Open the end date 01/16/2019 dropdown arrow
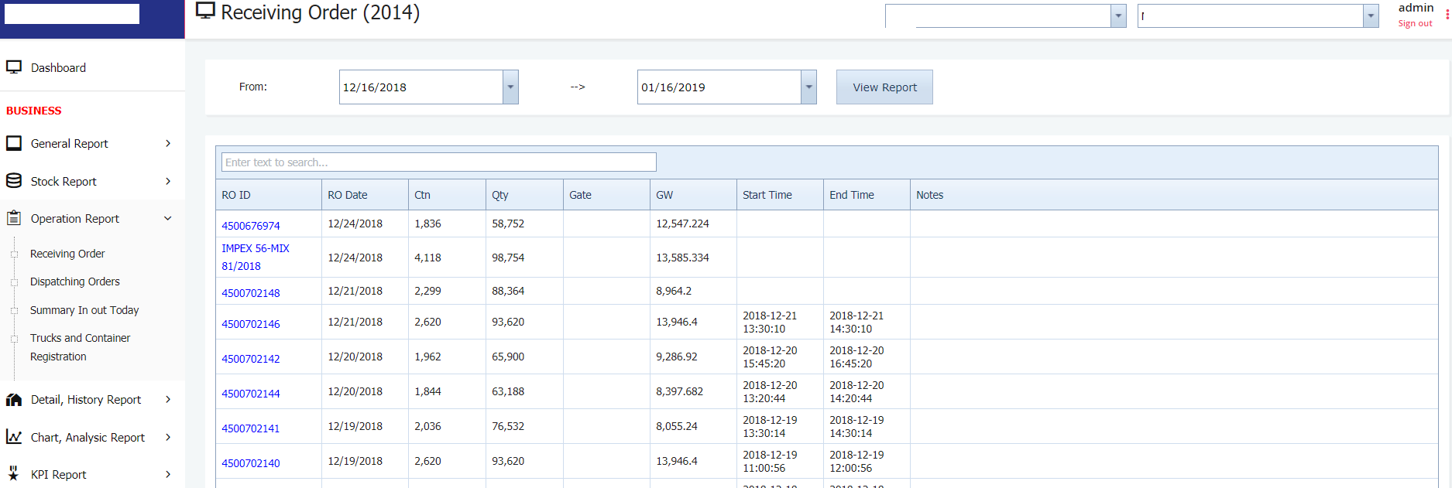The height and width of the screenshot is (488, 1452). (x=808, y=87)
